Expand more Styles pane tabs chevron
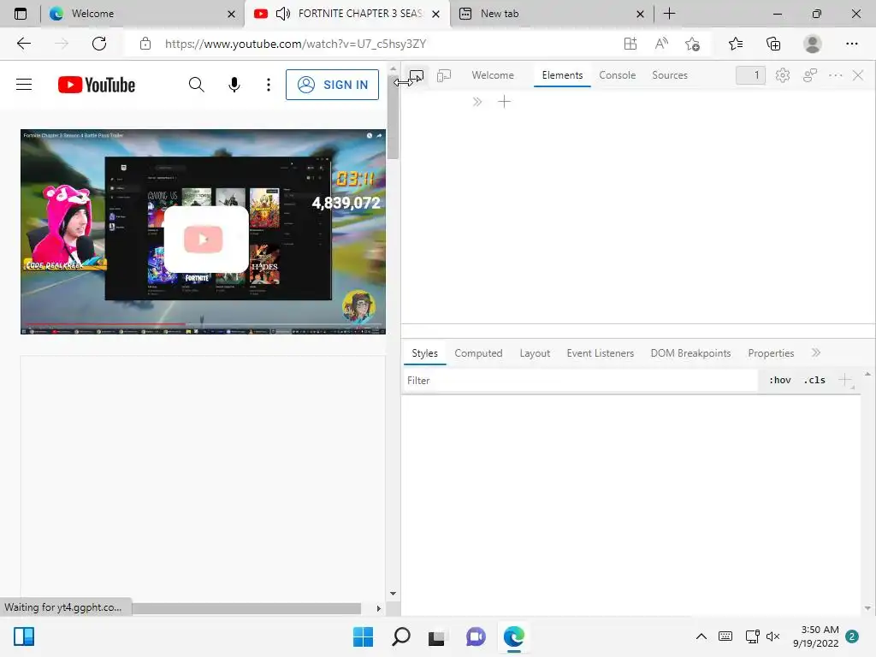 [x=816, y=352]
